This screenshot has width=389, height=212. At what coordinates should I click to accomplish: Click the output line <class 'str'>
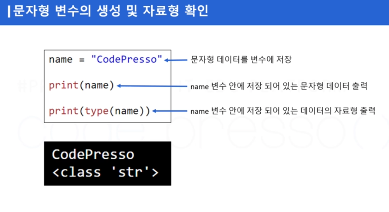pyautogui.click(x=105, y=172)
